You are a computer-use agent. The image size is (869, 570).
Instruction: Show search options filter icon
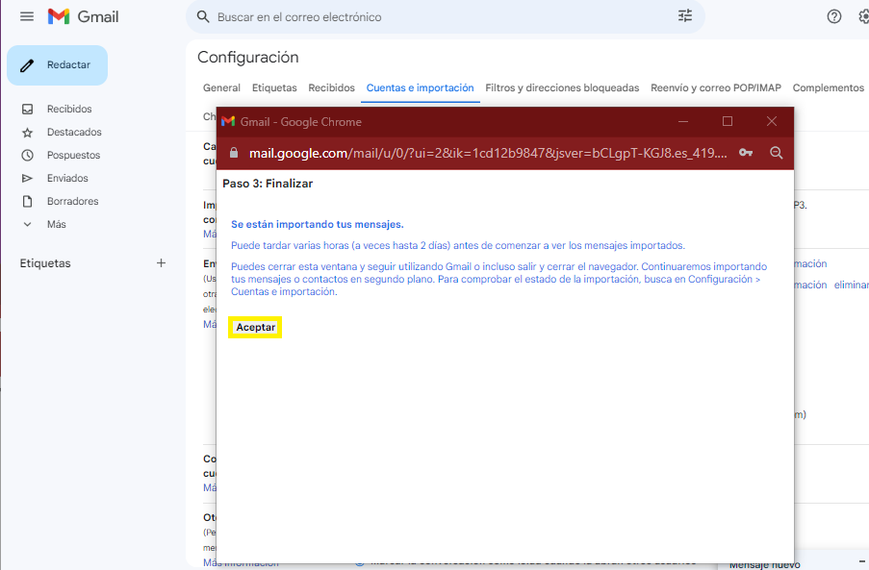(685, 16)
